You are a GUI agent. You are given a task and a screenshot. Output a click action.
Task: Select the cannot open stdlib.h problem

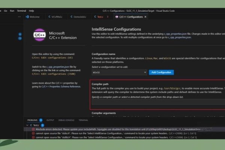pos(124,137)
